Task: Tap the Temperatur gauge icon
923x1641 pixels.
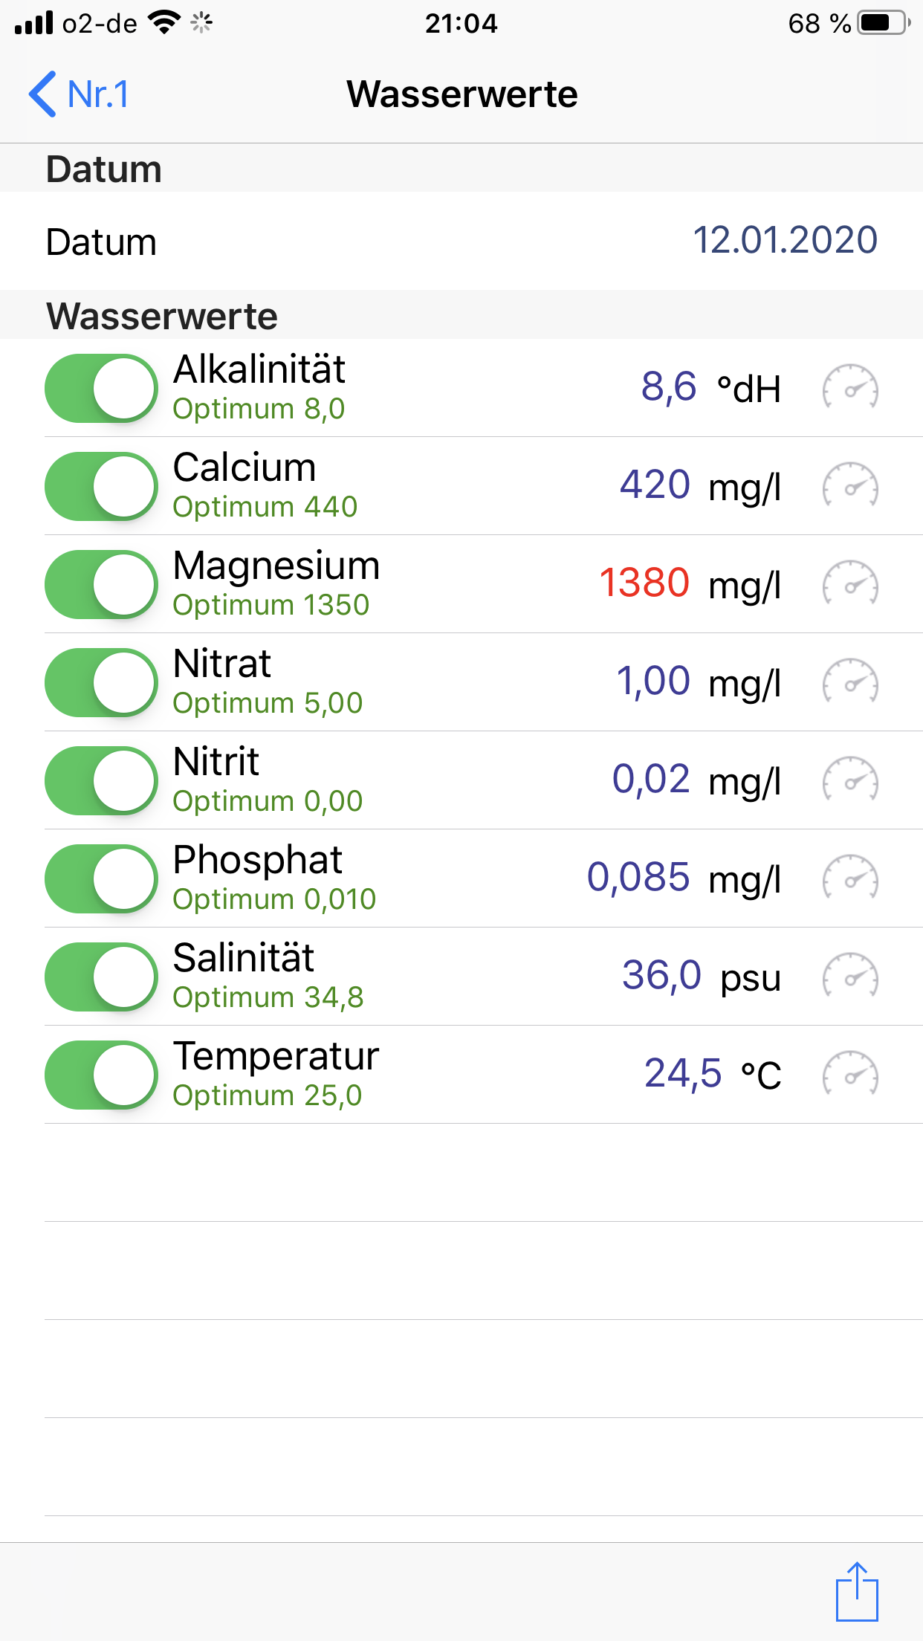Action: (850, 1074)
